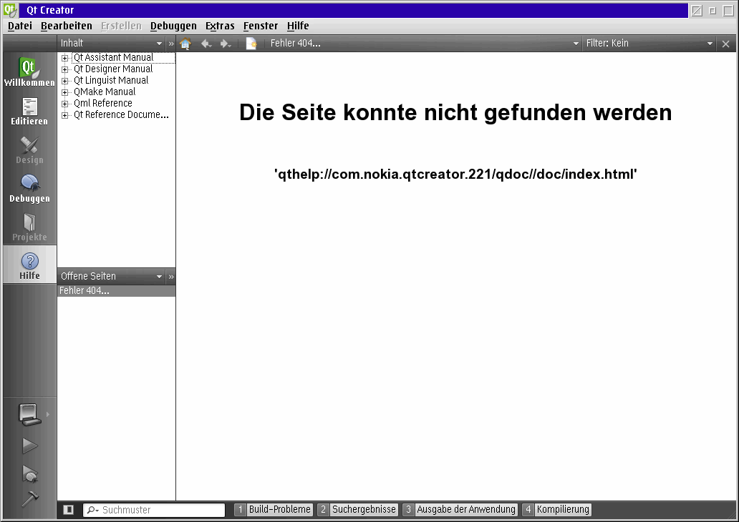Show the Suchergebnisse output pane
This screenshot has width=739, height=522.
point(358,509)
